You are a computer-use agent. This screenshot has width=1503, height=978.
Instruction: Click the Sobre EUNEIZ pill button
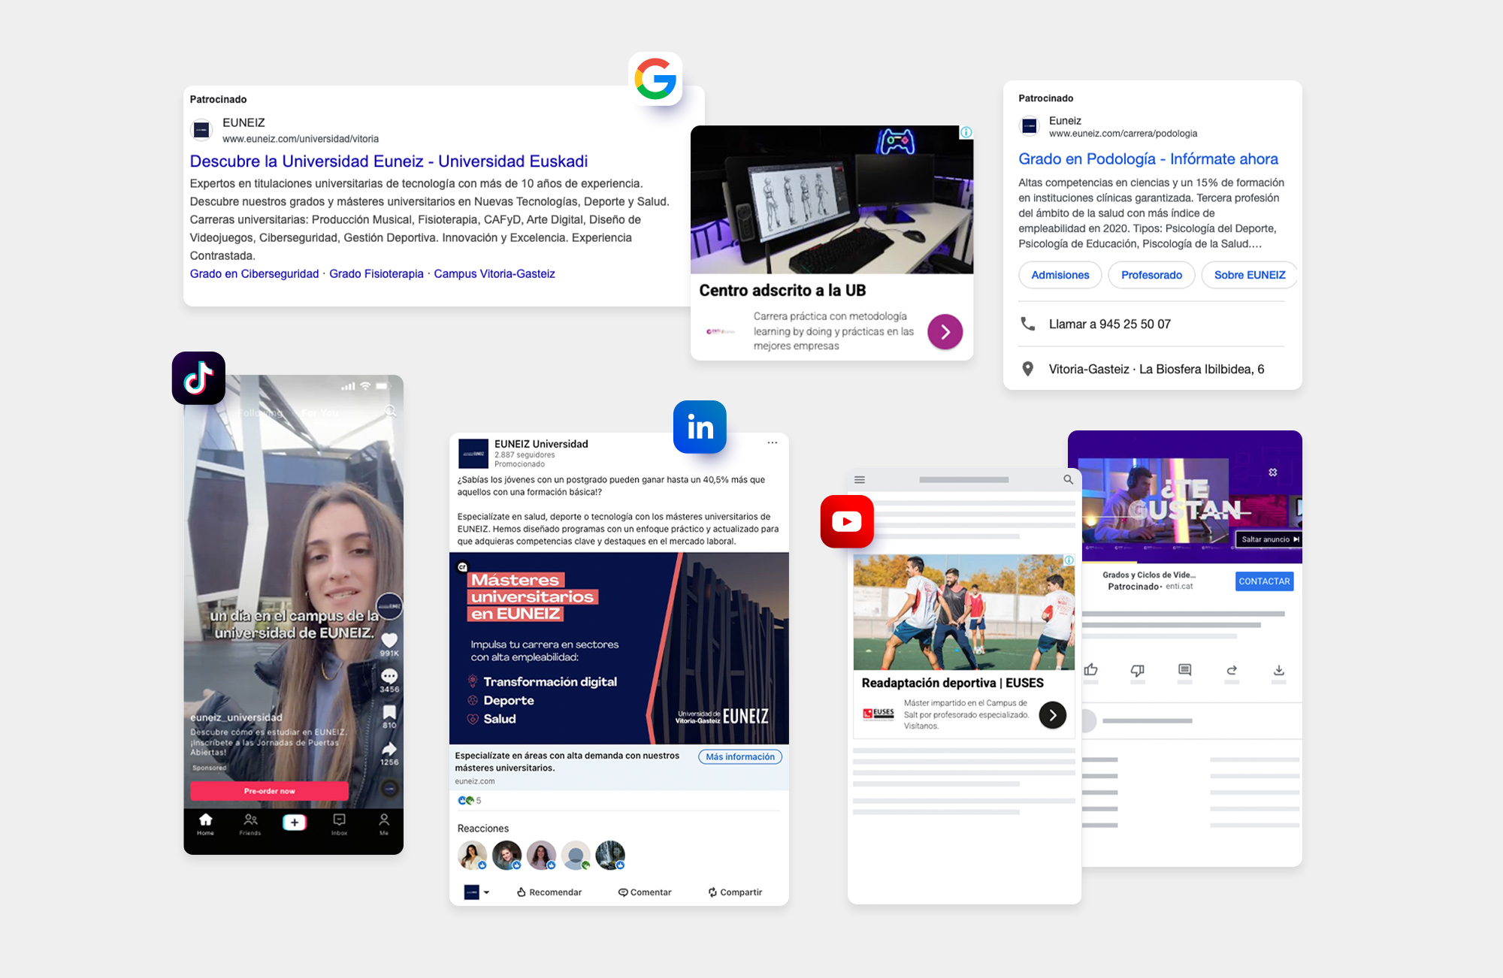[x=1249, y=275]
